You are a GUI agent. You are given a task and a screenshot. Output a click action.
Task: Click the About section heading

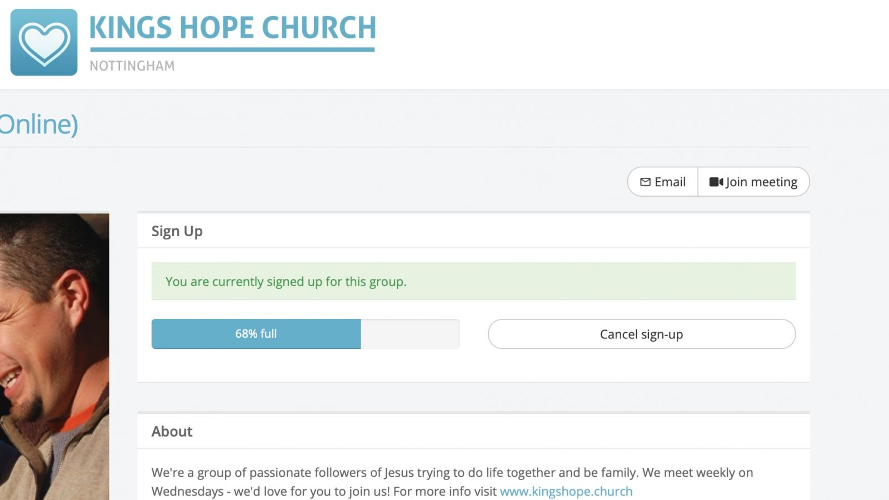[x=172, y=432]
